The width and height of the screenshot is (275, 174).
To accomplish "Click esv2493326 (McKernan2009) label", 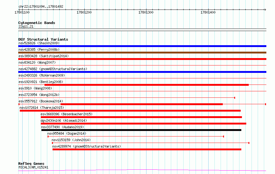I will coord(42,75).
